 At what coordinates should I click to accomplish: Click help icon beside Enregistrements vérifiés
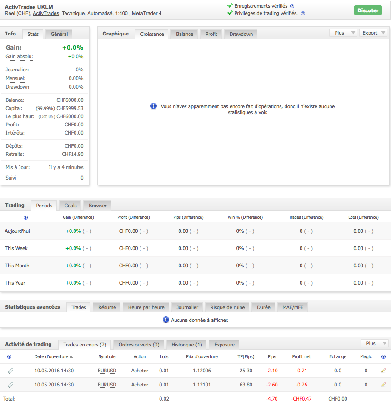[292, 6]
